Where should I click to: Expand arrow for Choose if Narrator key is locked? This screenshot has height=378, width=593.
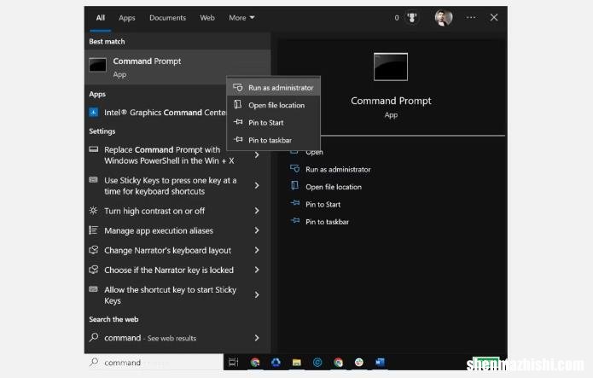257,270
